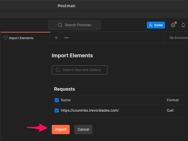Click the magnifier icon in the files search
The width and height of the screenshot is (188, 141).
pos(58,70)
